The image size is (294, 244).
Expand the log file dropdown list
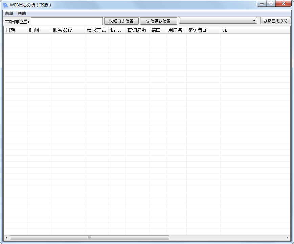(x=254, y=21)
